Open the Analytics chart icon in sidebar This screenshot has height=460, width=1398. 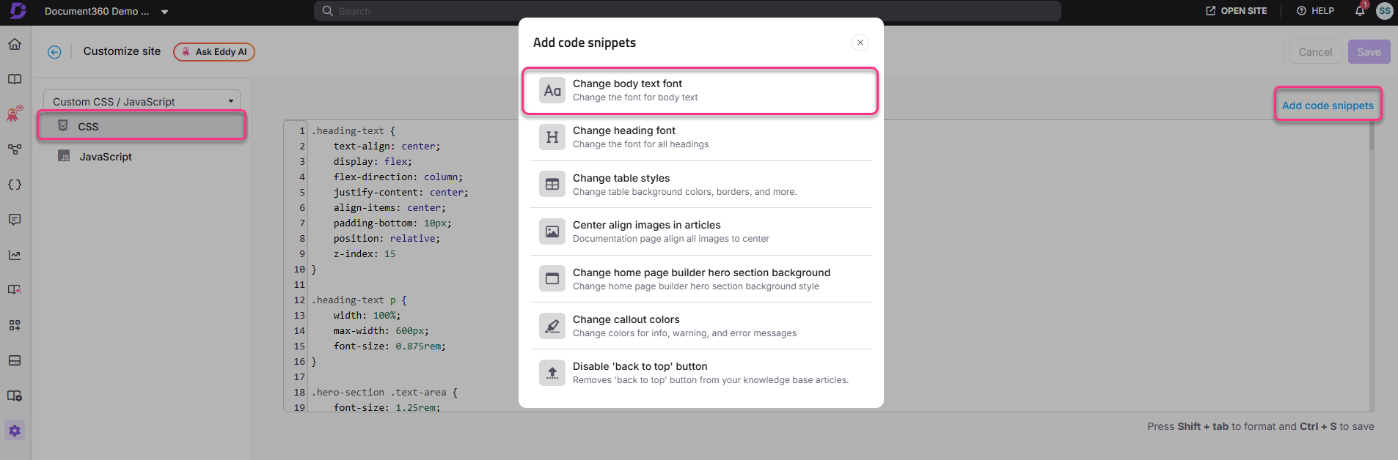(14, 254)
